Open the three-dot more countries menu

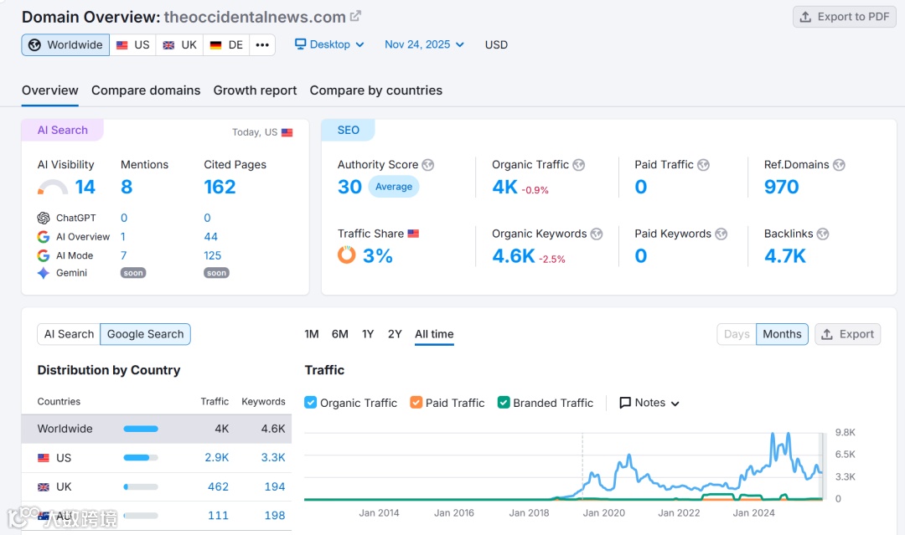[262, 45]
